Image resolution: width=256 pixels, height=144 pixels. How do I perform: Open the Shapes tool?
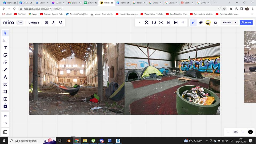[5, 62]
